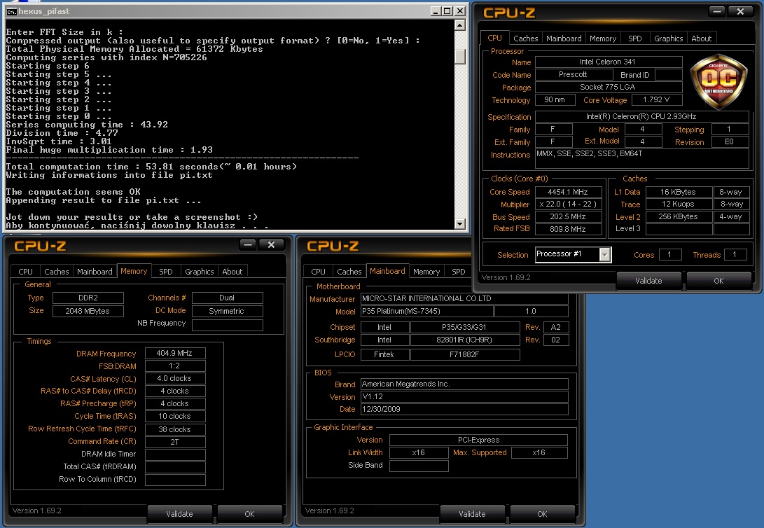Open the SPD tab in Mainboard window
Image resolution: width=764 pixels, height=528 pixels.
pos(458,272)
